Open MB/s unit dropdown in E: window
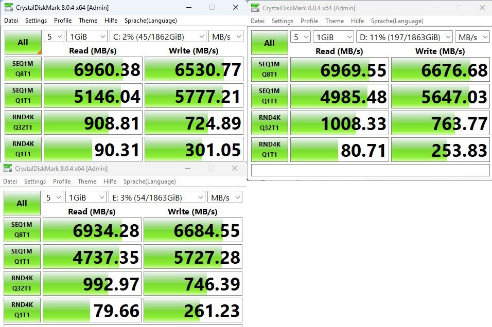Viewport: 492px width, 327px height. [225, 197]
